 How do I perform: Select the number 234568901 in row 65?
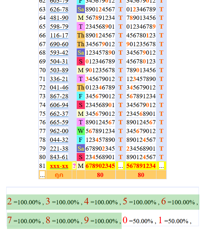pos(100,27)
